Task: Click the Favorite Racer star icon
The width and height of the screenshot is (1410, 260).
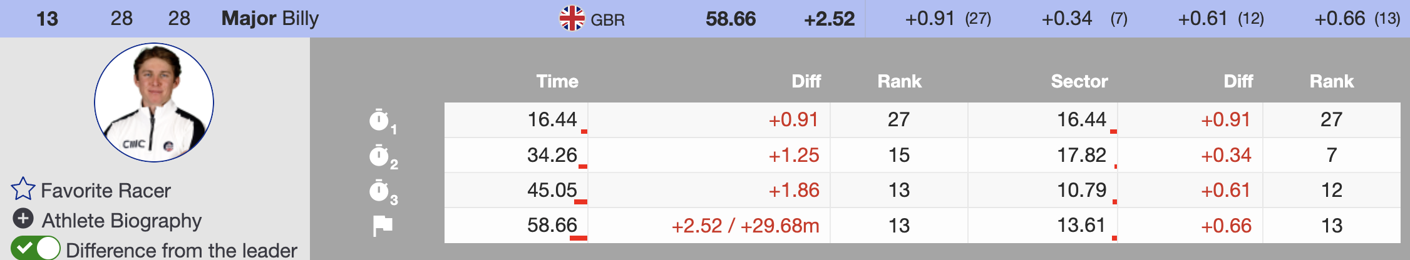Action: [23, 189]
